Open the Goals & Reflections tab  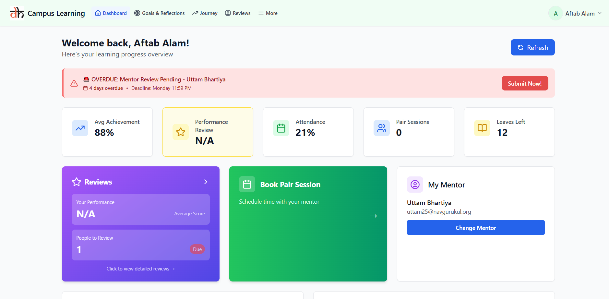[160, 13]
